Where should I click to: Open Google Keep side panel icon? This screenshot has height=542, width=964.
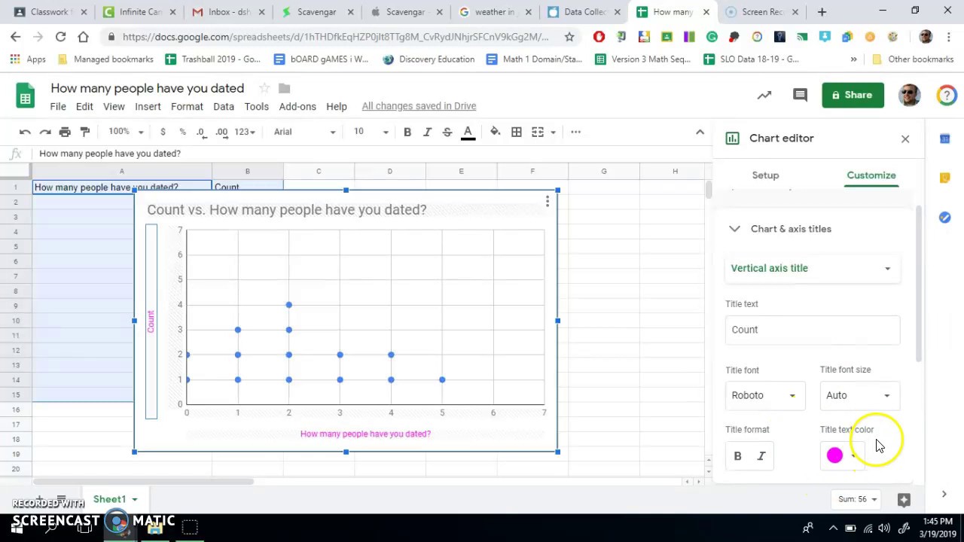pyautogui.click(x=944, y=178)
